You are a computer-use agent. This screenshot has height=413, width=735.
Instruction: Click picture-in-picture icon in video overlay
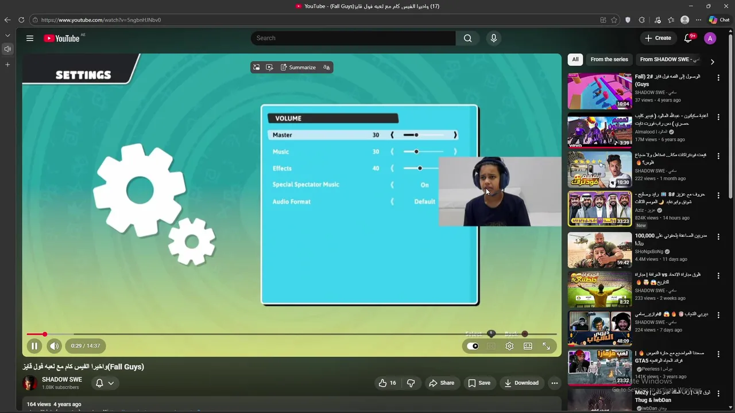click(x=256, y=68)
